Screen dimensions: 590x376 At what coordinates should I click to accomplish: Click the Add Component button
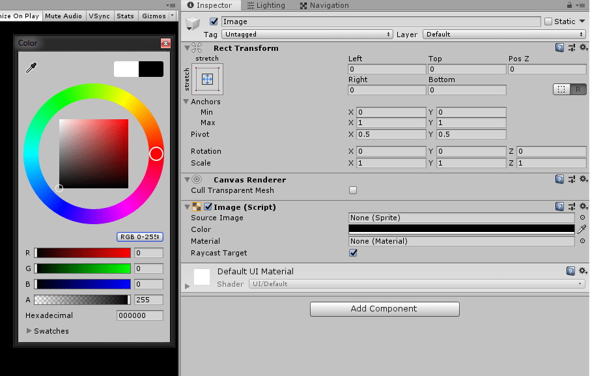384,309
